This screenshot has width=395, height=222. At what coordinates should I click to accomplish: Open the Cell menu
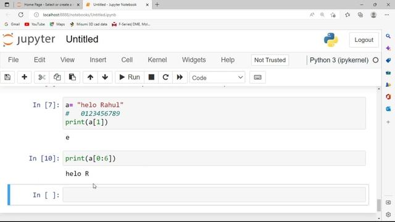coord(127,60)
